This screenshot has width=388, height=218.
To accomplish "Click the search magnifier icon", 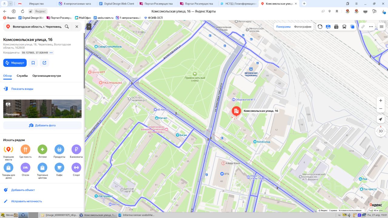I will [67, 27].
